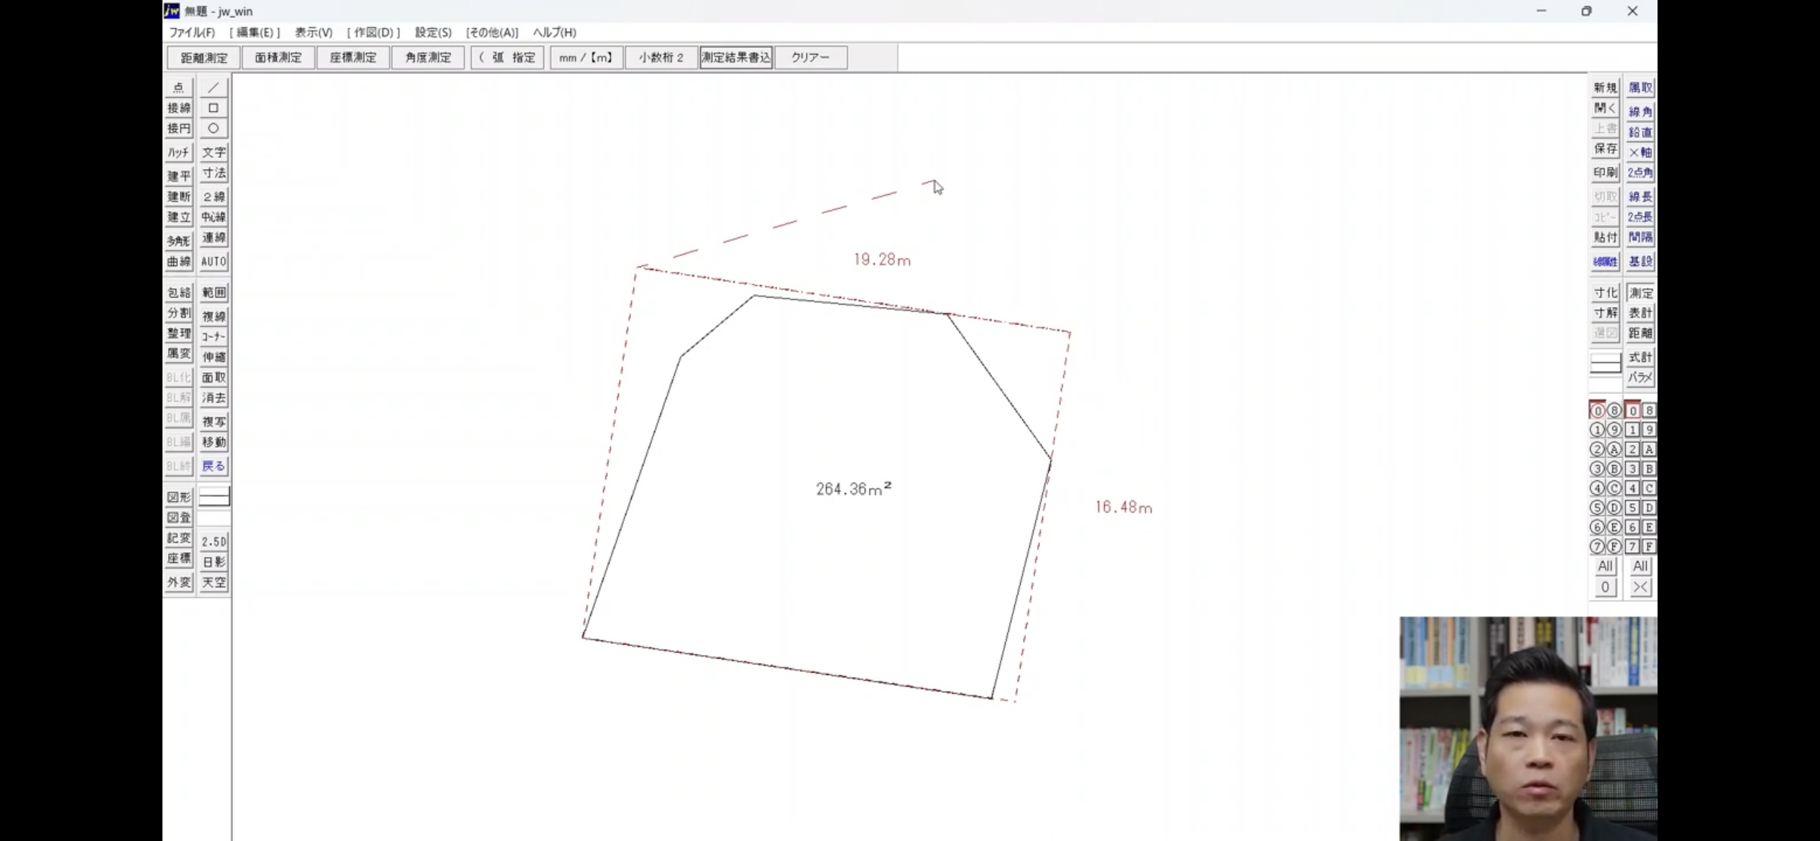
Task: Select the 範囲 range selection tool
Action: pos(213,293)
